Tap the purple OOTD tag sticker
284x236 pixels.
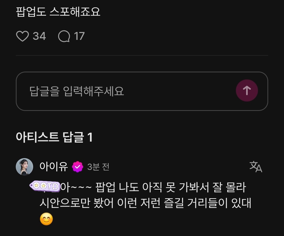[45, 186]
